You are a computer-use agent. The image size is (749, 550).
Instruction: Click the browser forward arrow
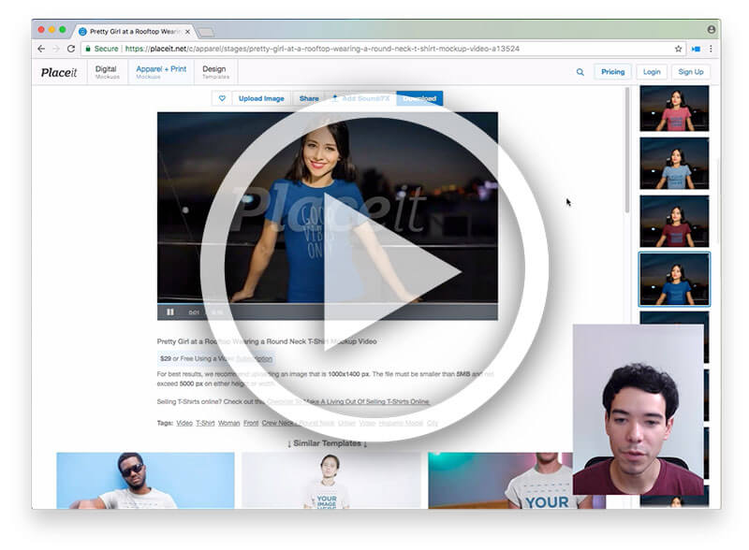(56, 49)
